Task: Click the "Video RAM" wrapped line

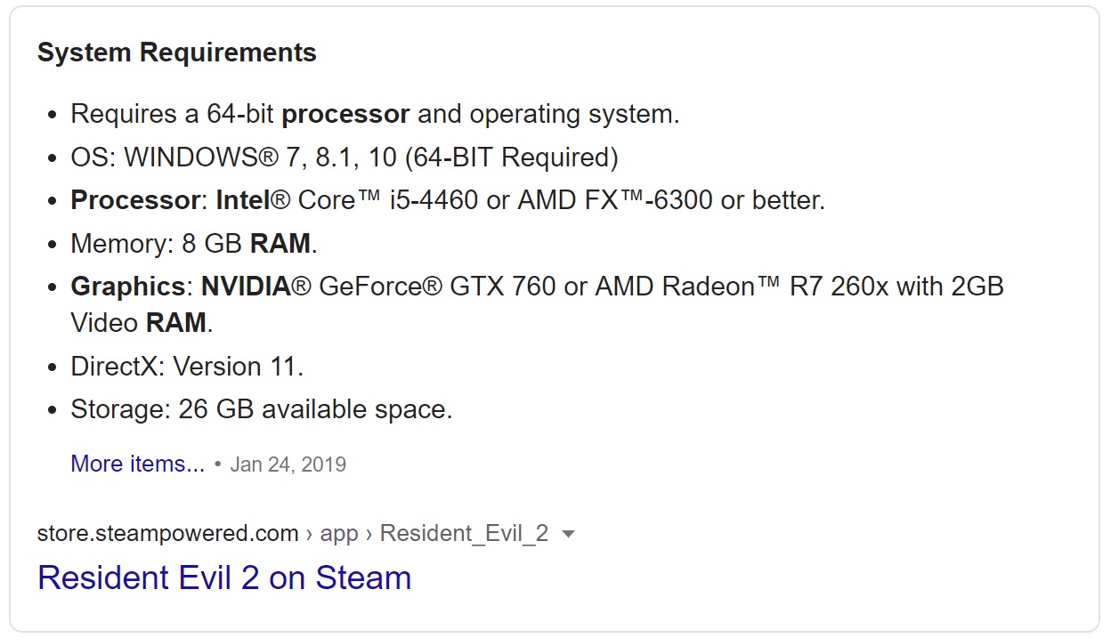Action: (142, 322)
